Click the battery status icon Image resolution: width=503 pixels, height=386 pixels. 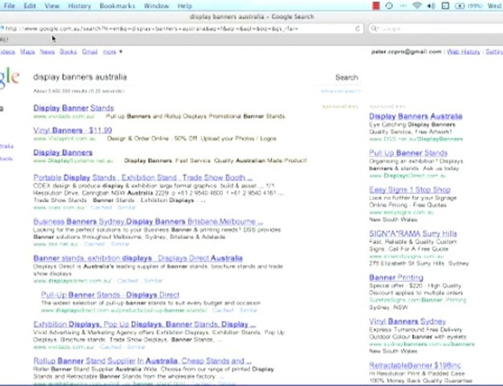click(x=460, y=6)
